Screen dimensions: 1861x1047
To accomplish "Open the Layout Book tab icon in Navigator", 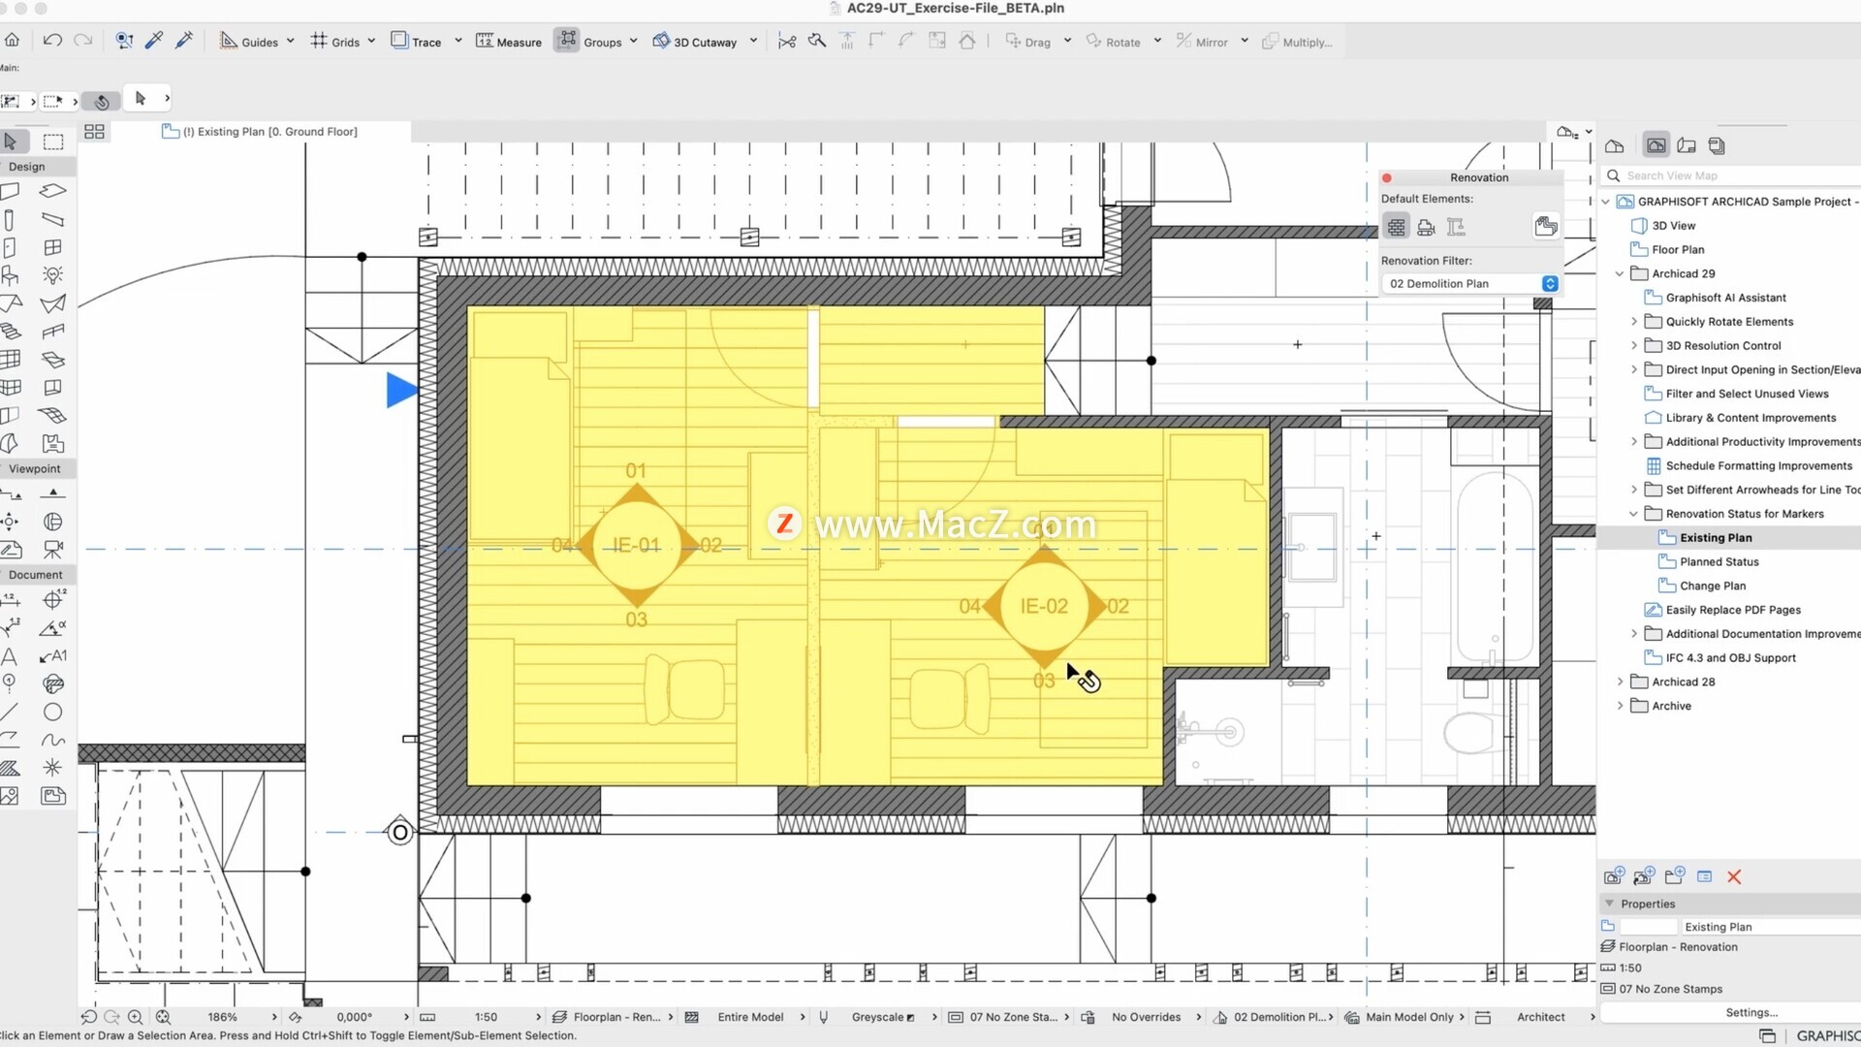I will pos(1687,146).
